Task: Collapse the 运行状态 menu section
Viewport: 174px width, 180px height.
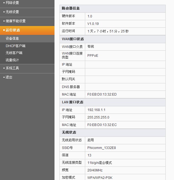Action: click(27, 30)
